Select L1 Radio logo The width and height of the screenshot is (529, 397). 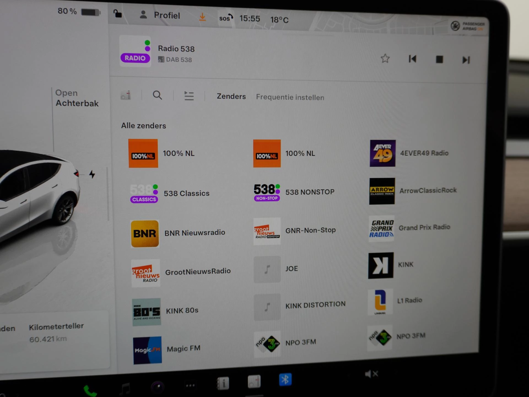click(x=380, y=302)
